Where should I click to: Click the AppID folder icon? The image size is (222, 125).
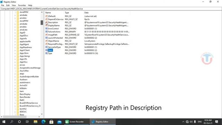point(18,33)
